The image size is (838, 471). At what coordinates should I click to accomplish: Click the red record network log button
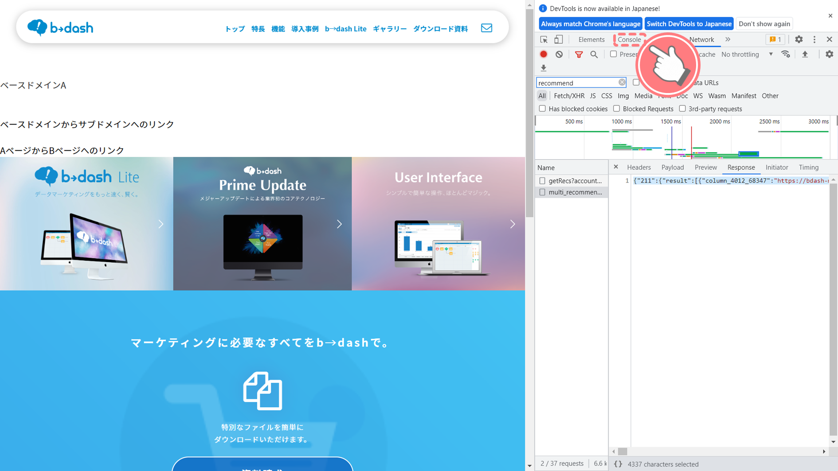pyautogui.click(x=544, y=54)
